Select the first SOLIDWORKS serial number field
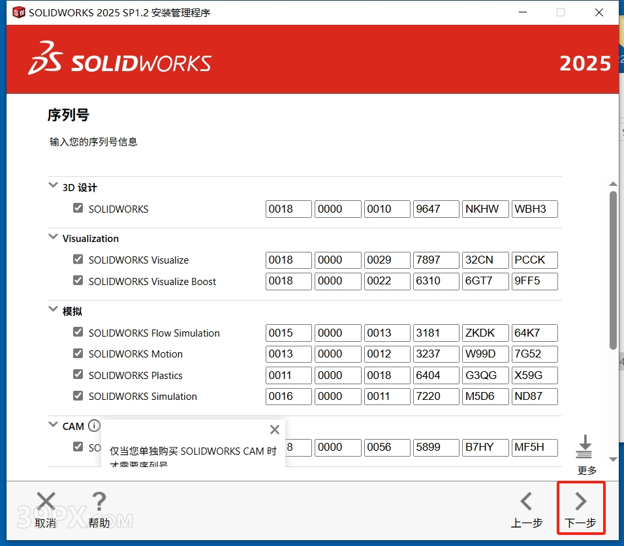624x546 pixels. pyautogui.click(x=288, y=209)
